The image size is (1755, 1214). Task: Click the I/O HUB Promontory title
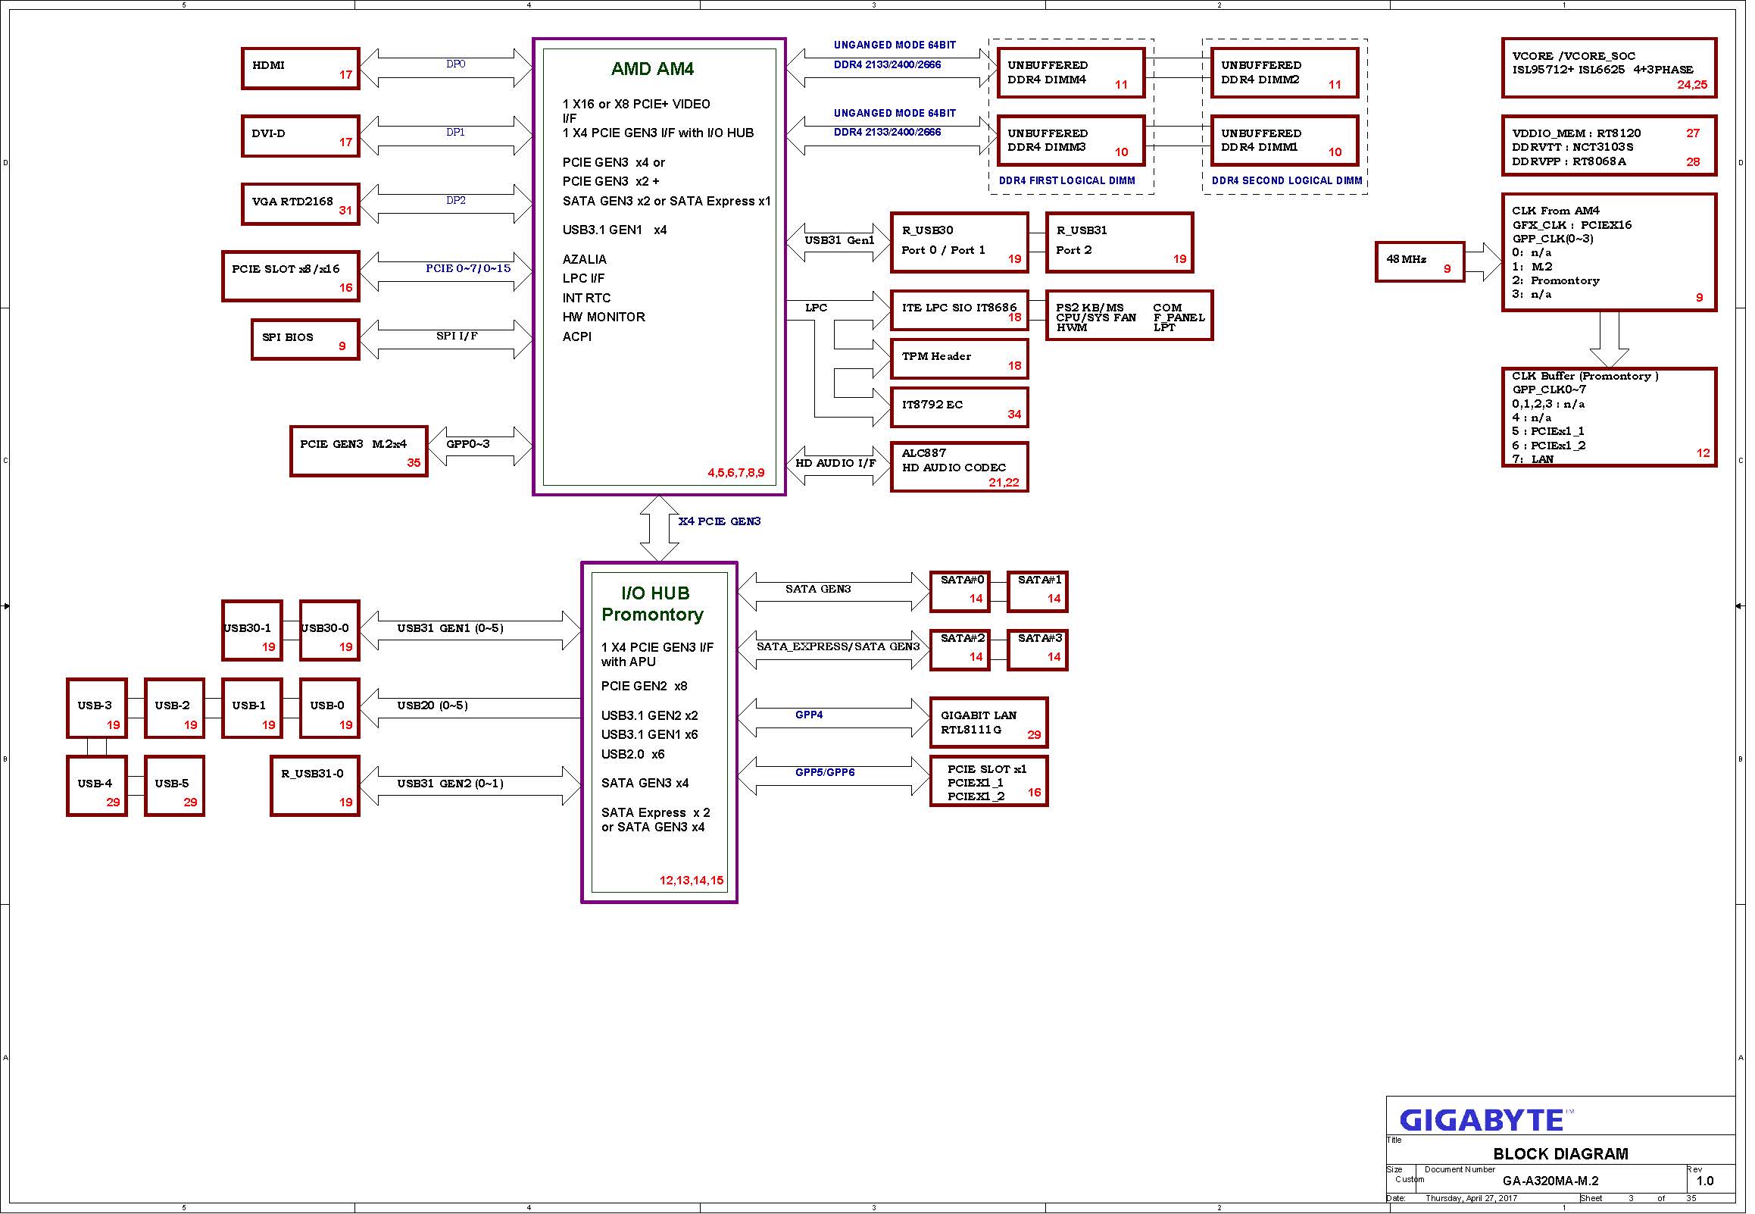[x=654, y=605]
